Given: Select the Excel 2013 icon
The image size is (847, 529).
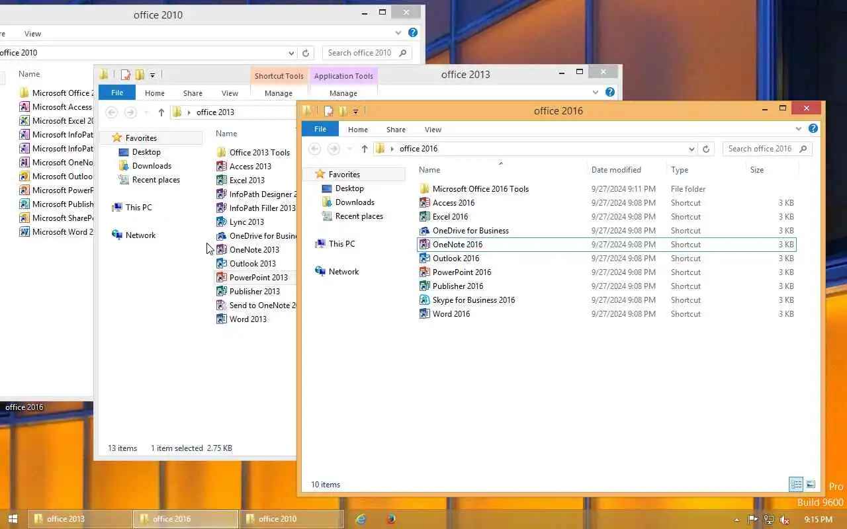Looking at the screenshot, I should (222, 181).
